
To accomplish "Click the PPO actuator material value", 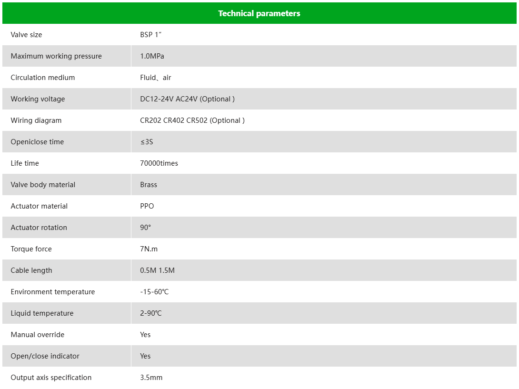I will pyautogui.click(x=147, y=206).
